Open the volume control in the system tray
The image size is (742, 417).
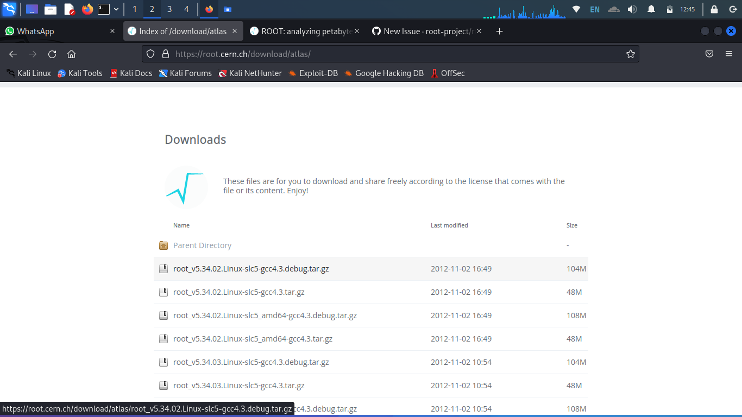(632, 9)
